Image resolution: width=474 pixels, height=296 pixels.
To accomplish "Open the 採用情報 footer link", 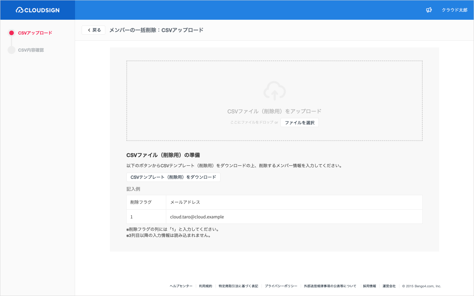I will pos(370,286).
